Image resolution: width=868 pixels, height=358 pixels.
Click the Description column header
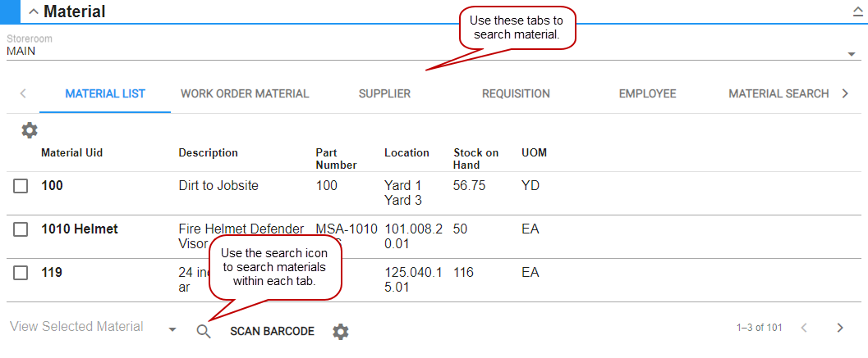click(208, 153)
